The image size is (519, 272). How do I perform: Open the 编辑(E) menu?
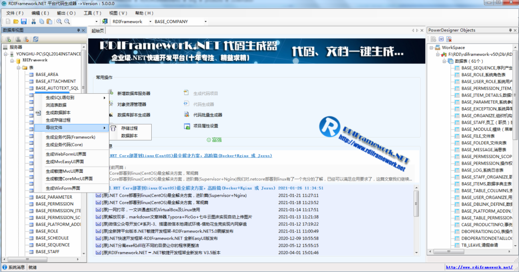tap(40, 13)
